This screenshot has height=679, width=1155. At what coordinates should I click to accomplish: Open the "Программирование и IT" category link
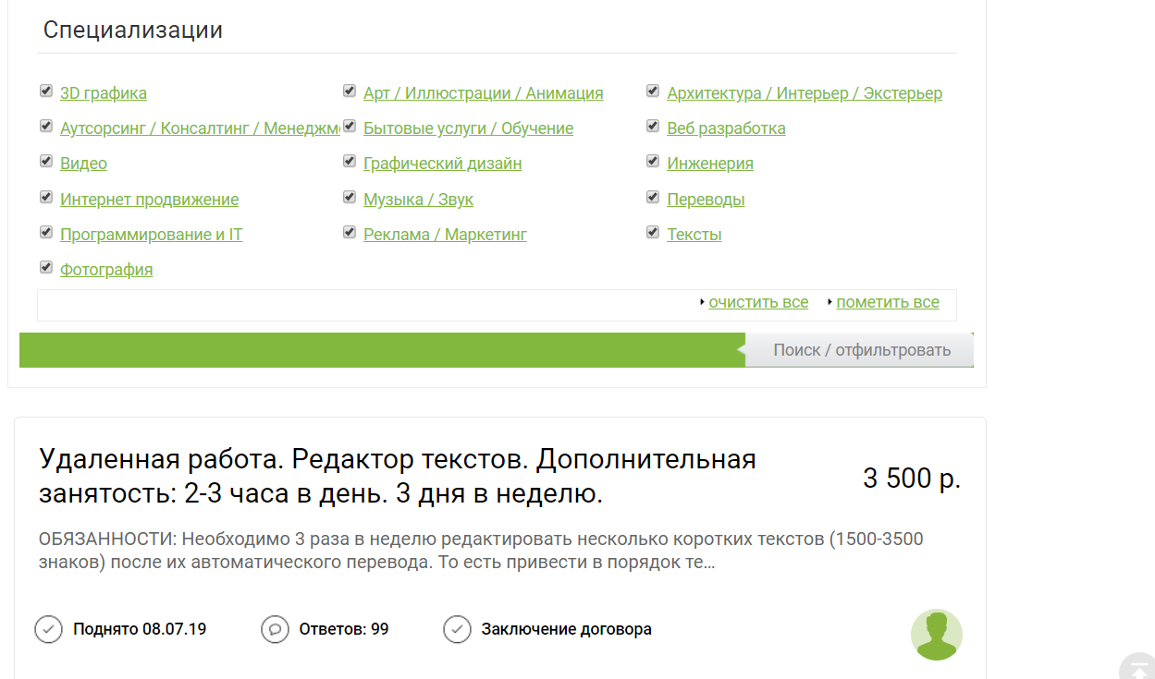click(152, 234)
